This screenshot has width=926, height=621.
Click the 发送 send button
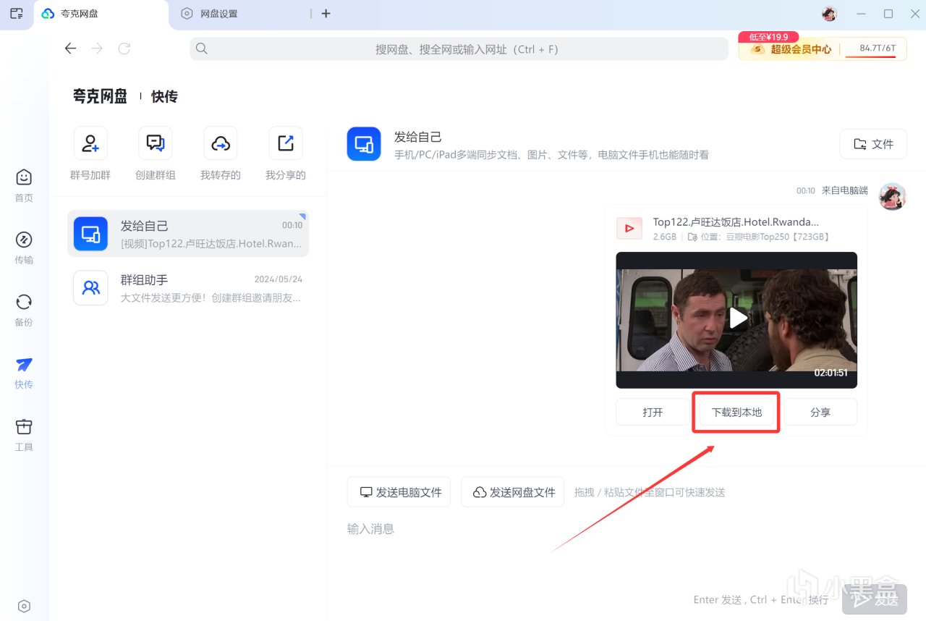[874, 599]
